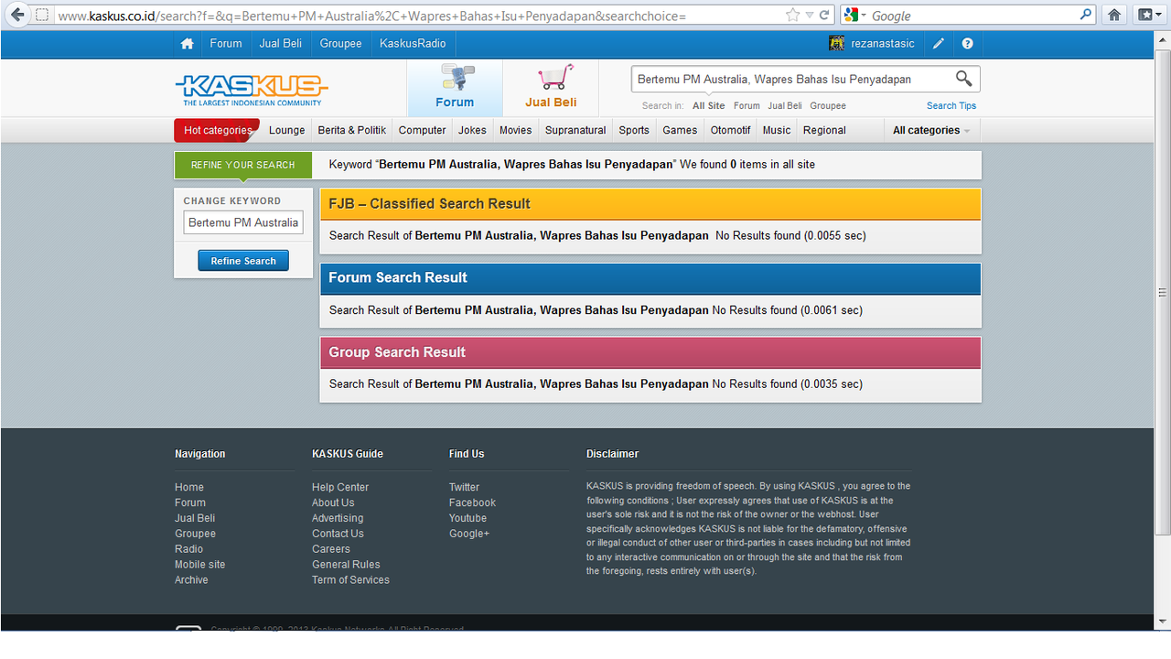Open the Google search engine icon selector
Viewport: 1171px width, 659px height.
(x=854, y=16)
